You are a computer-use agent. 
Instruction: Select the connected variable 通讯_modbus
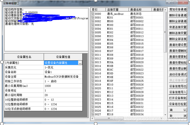[x=115, y=14]
